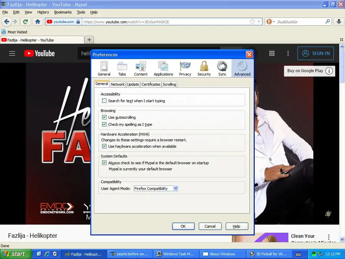Screen dimensions: 345x259
Task: Open the File menu
Action: [5, 12]
